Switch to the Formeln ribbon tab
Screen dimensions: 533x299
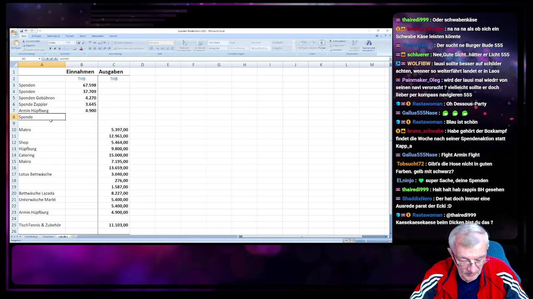pyautogui.click(x=70, y=36)
